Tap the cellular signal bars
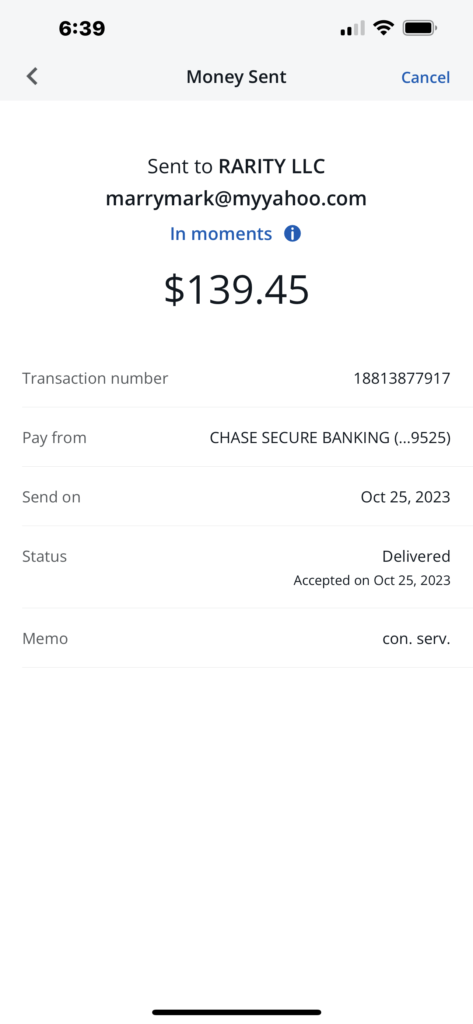 pos(352,29)
